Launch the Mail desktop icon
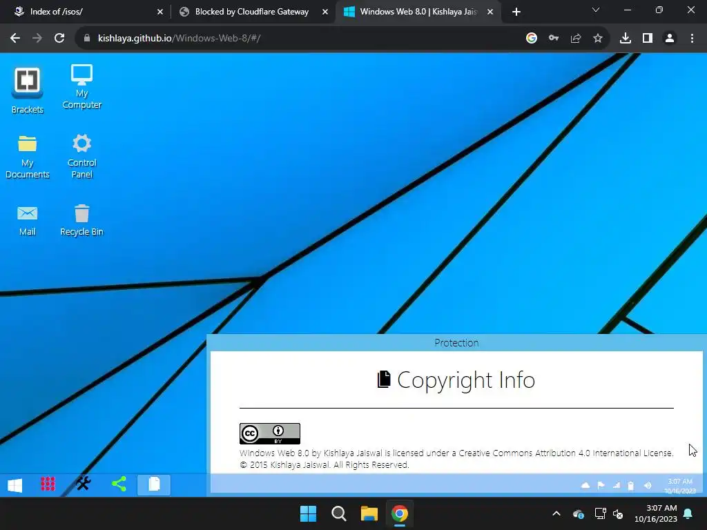This screenshot has height=530, width=707. click(28, 221)
